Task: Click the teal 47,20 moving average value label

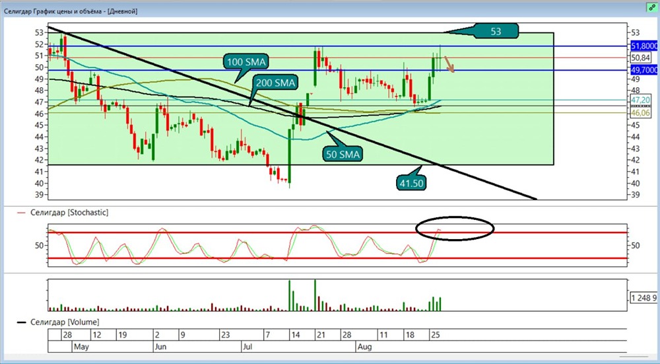Action: [x=640, y=100]
